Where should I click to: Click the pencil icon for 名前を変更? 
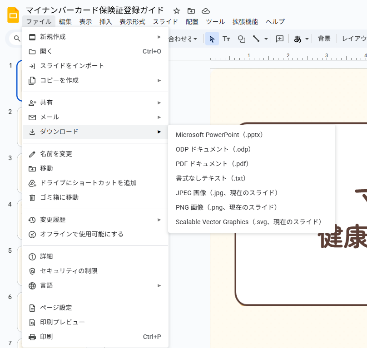pos(32,154)
